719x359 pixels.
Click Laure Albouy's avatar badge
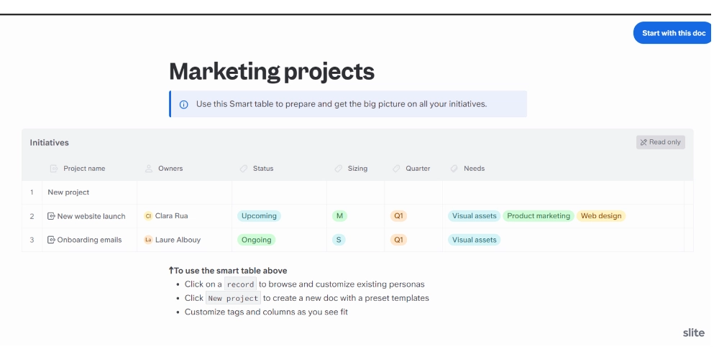click(x=148, y=240)
